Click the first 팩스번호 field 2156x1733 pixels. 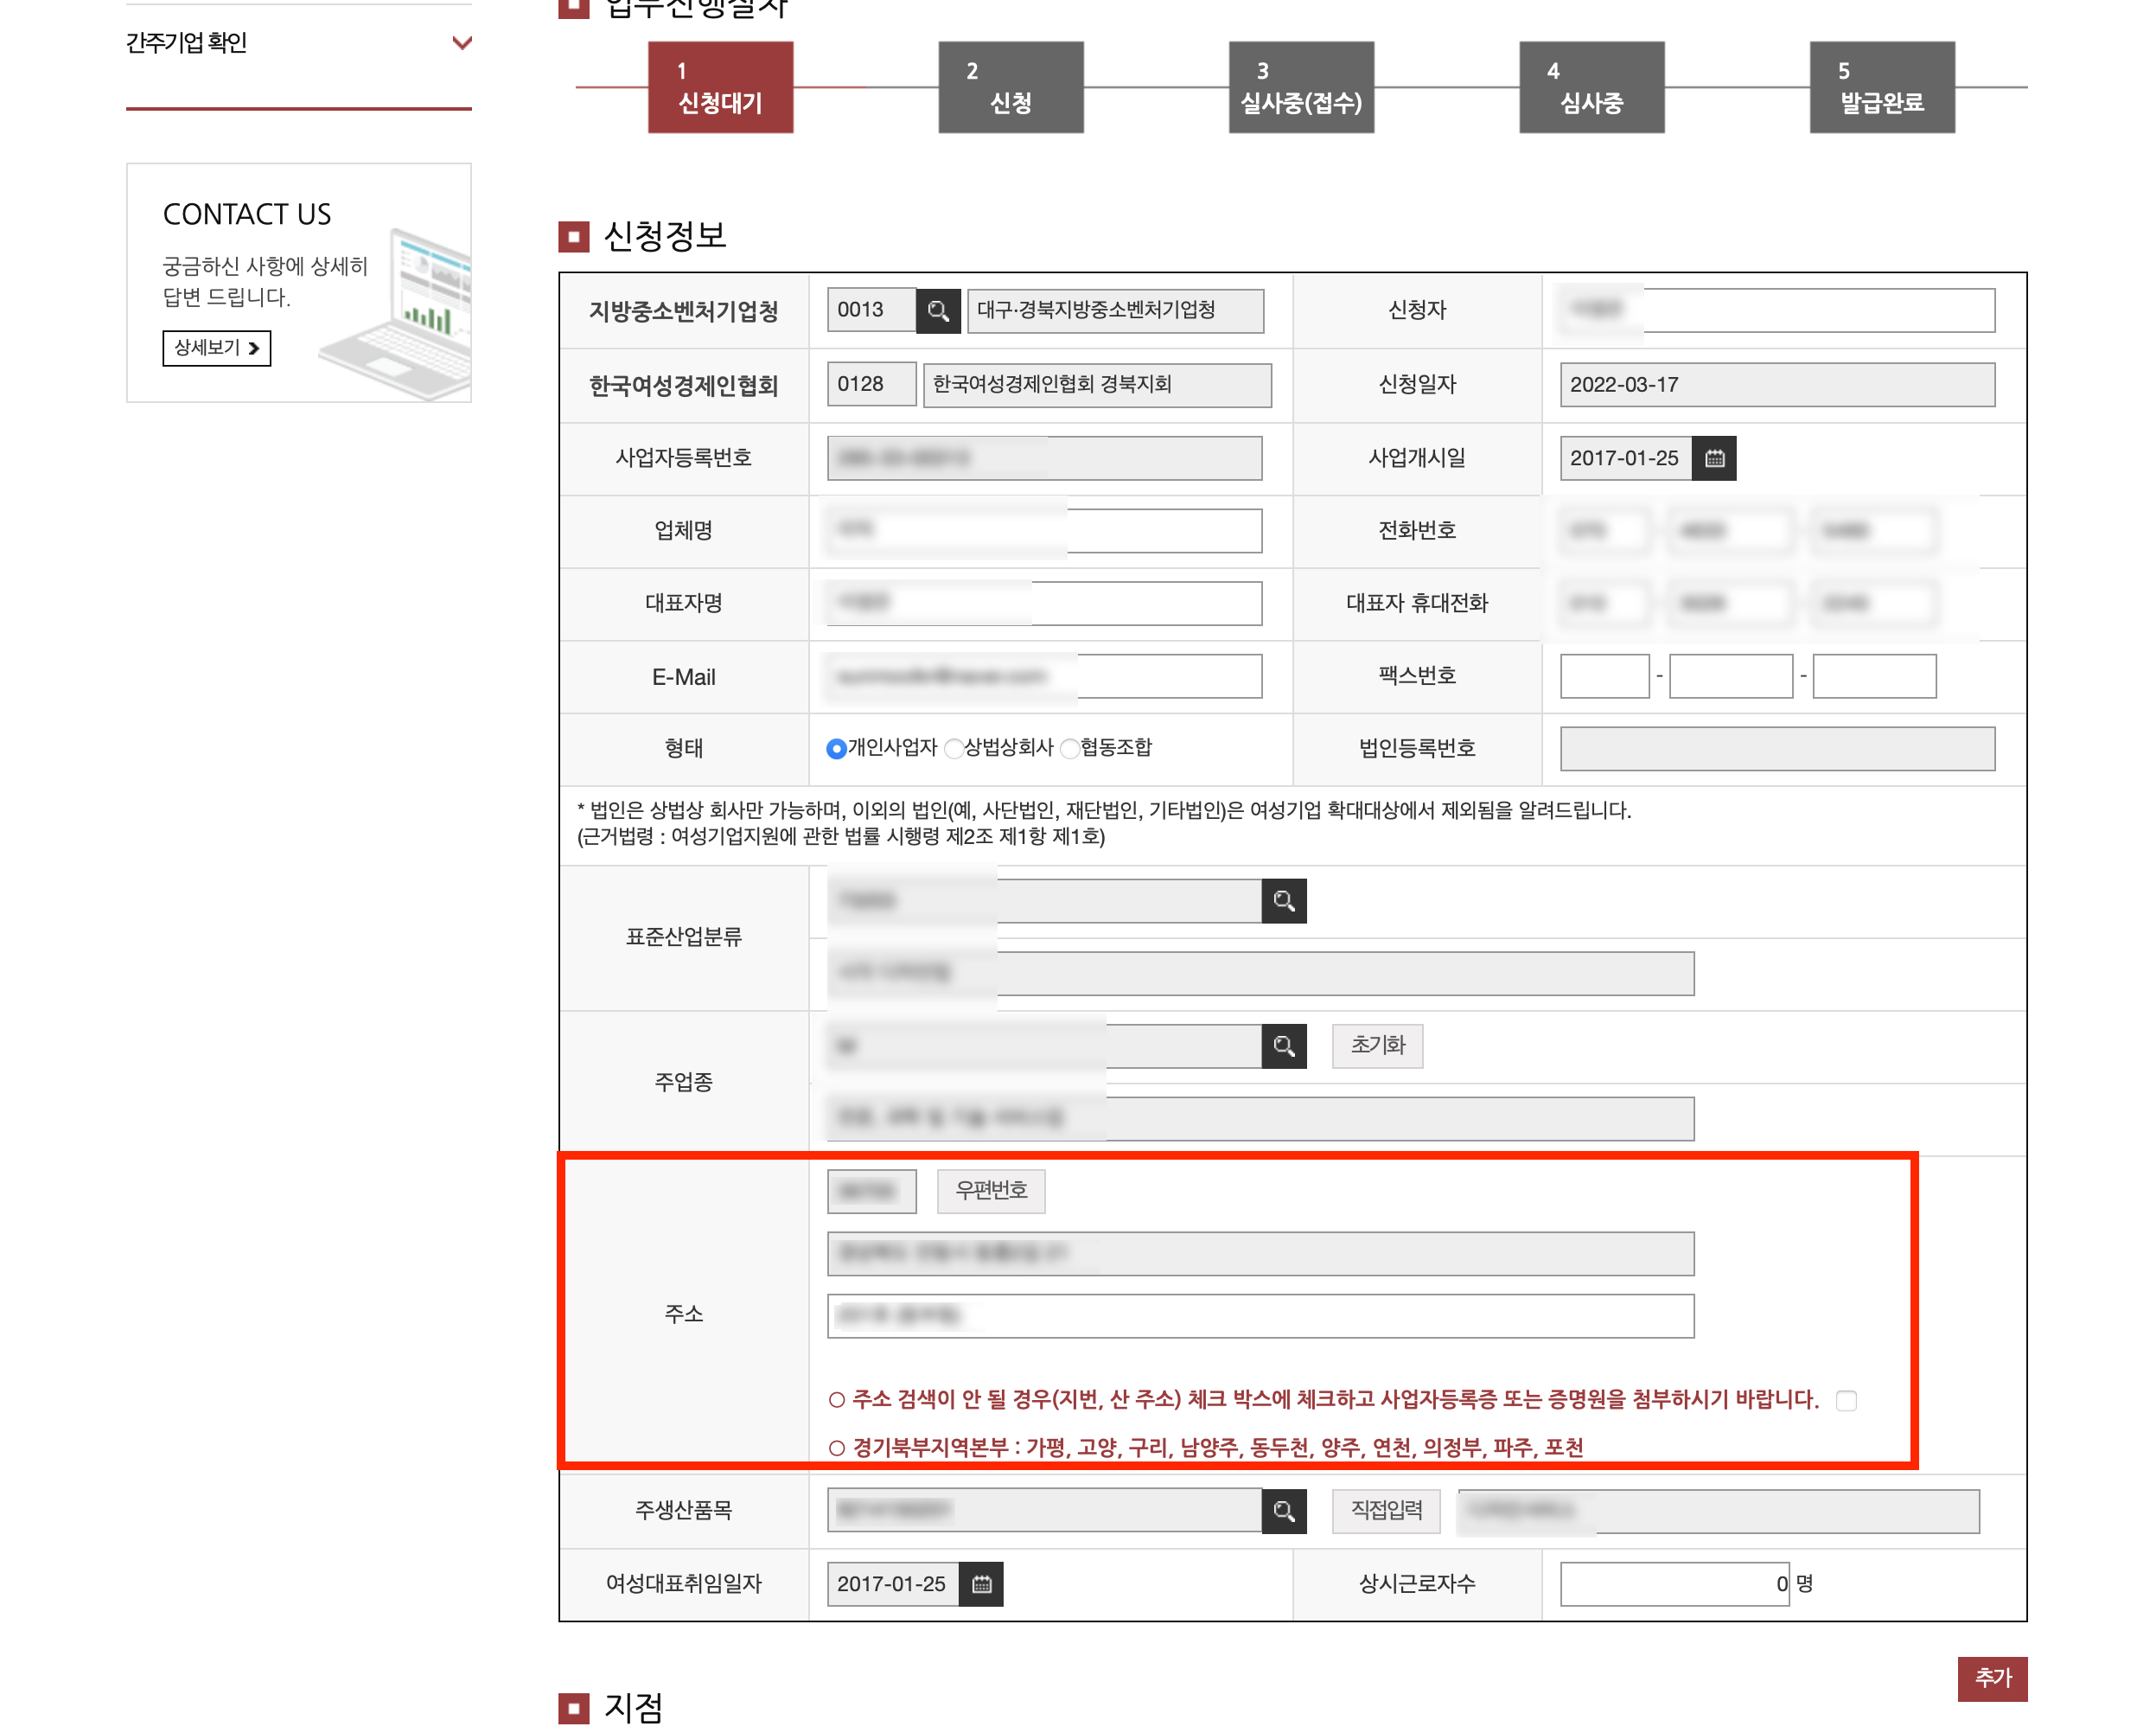tap(1604, 676)
